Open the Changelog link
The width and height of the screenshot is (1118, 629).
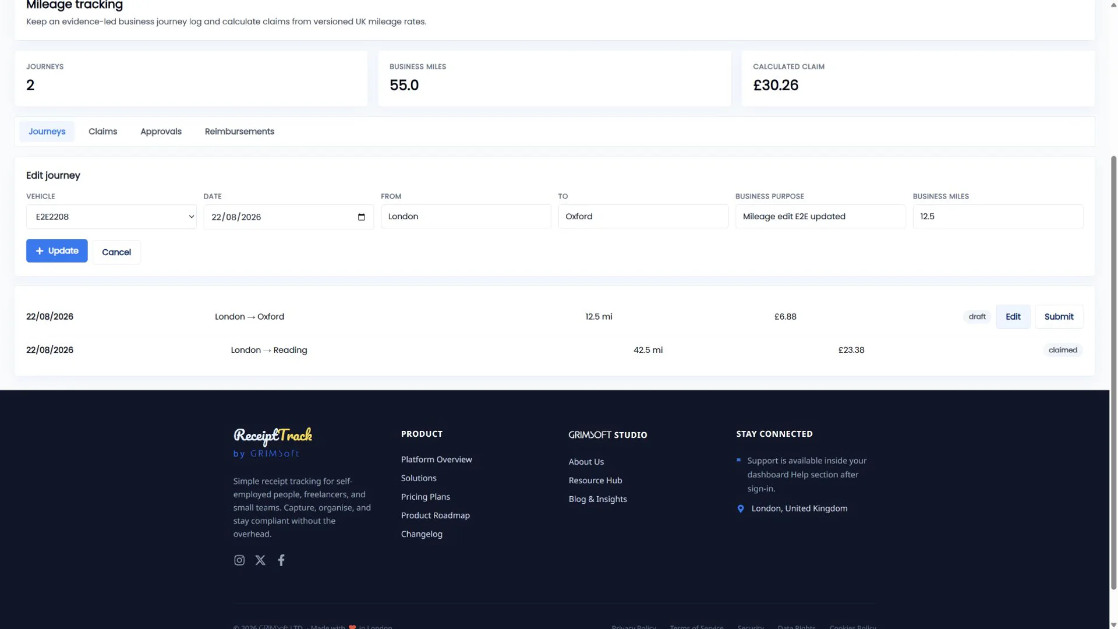[x=422, y=534]
